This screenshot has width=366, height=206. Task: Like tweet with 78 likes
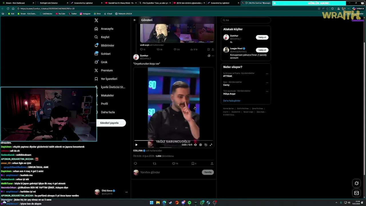point(175,164)
